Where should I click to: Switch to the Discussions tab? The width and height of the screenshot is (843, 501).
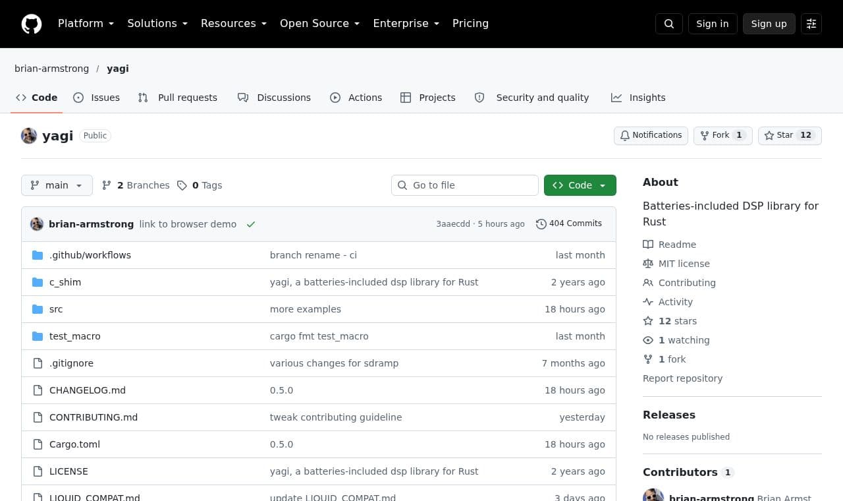[x=275, y=98]
